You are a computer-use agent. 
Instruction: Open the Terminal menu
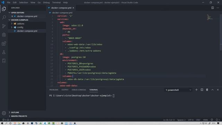click(56, 2)
